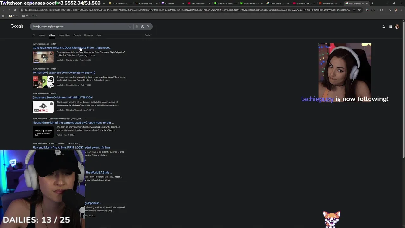Play the TV REVIEW video thumbnail
Screen dimensions: 405x228
(x=43, y=82)
